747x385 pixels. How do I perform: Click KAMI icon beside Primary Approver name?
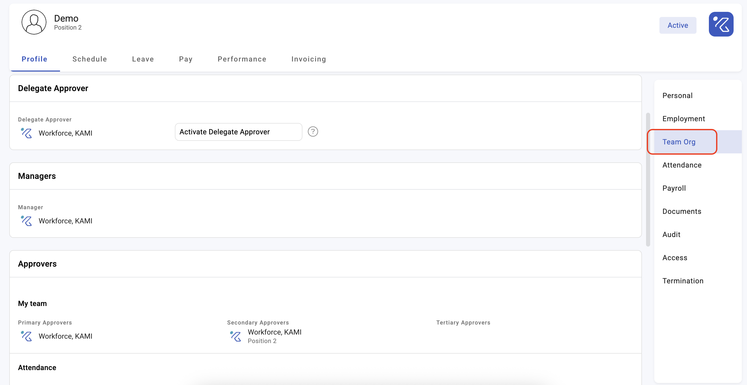coord(26,336)
